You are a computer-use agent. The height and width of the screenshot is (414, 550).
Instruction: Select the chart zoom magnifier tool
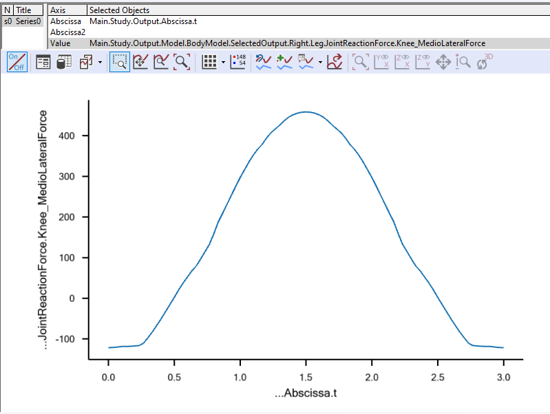(x=161, y=62)
